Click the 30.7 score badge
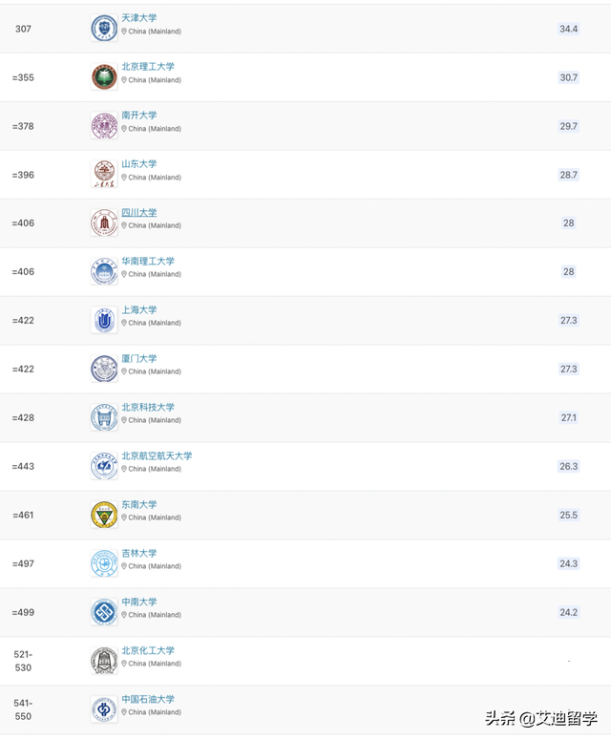611x740 pixels. (x=569, y=77)
